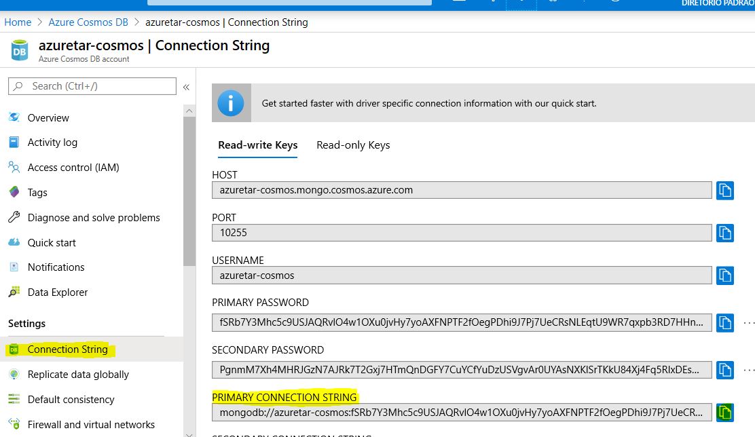755x437 pixels.
Task: Click the SECONDARY PASSWORD field
Action: tap(462, 370)
